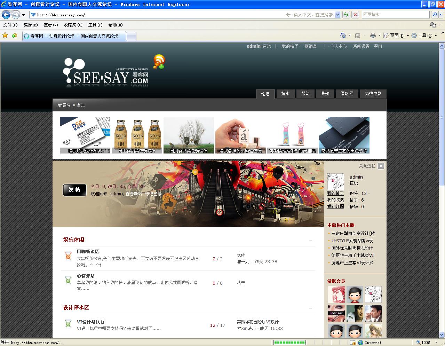
Task: Click the empty New Tab button
Action: pyautogui.click(x=131, y=36)
